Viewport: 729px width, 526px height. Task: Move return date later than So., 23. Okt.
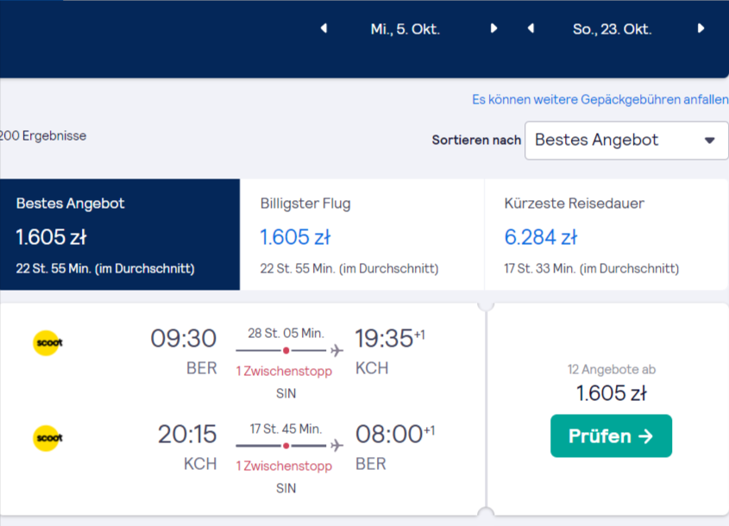pos(701,28)
